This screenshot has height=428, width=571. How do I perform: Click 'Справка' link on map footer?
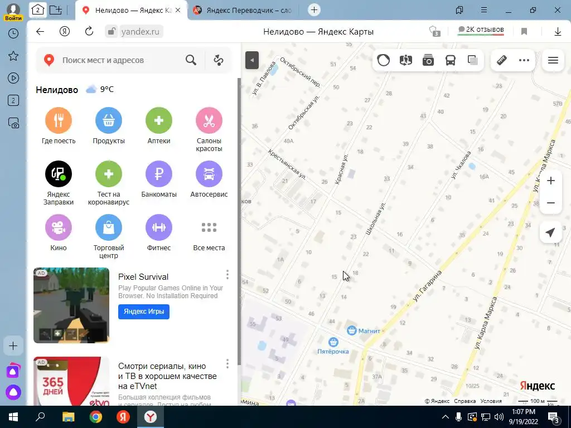[465, 401]
